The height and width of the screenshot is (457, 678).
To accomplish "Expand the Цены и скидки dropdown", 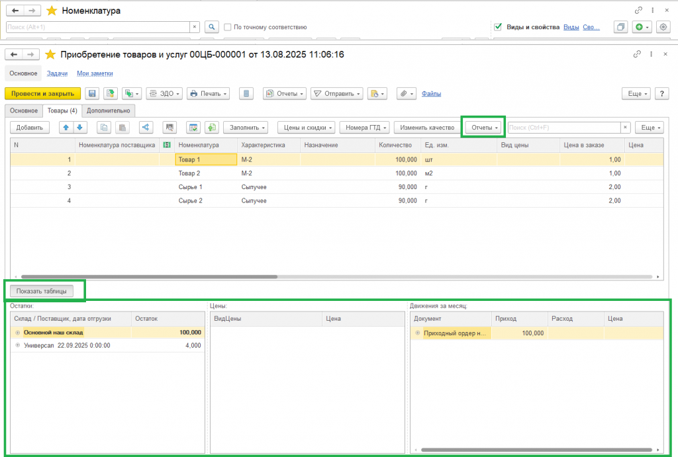I will (305, 128).
